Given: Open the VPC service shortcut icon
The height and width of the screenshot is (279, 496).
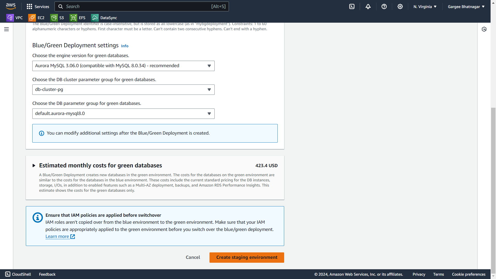Looking at the screenshot, I should (10, 18).
